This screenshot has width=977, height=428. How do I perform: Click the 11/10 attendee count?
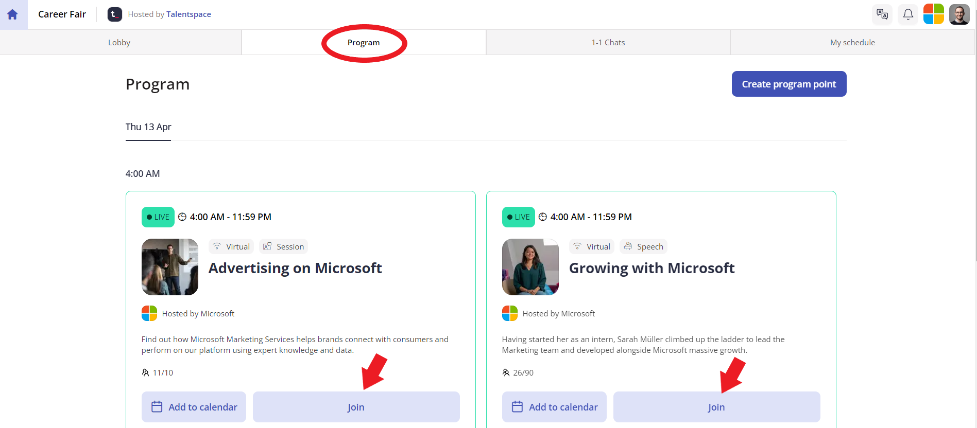coord(158,372)
